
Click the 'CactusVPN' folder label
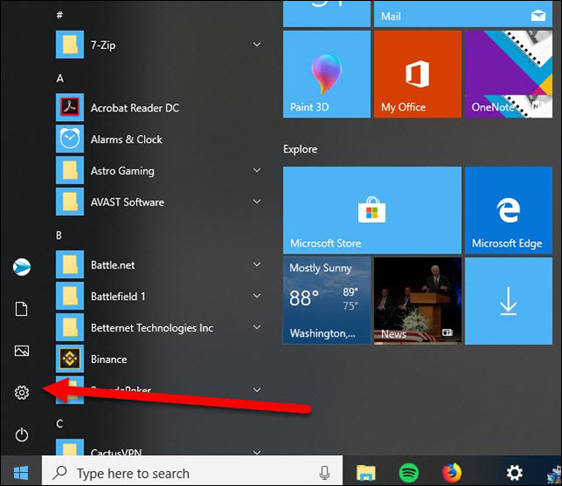117,452
